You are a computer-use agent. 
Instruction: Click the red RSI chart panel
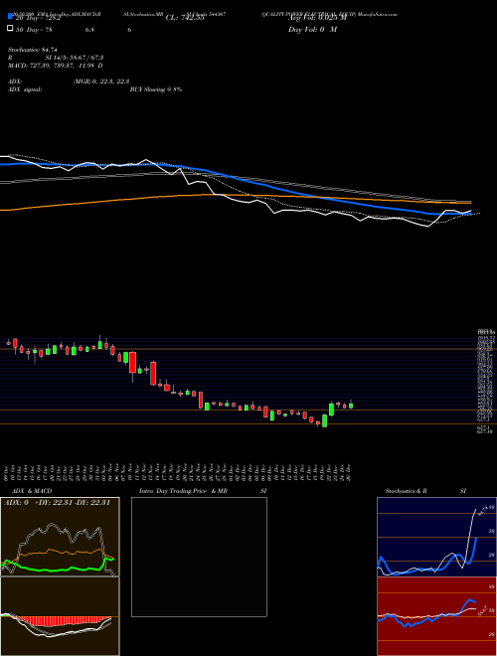(436, 616)
